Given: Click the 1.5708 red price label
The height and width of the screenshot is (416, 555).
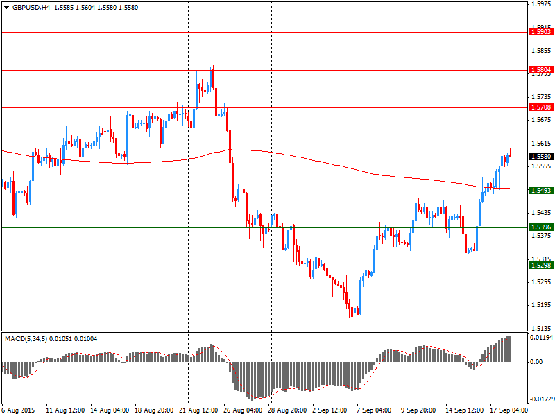Looking at the screenshot, I should pyautogui.click(x=541, y=107).
